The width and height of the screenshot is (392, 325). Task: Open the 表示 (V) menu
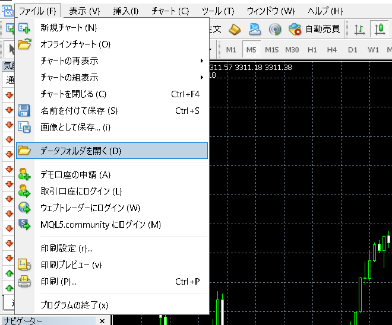click(84, 11)
